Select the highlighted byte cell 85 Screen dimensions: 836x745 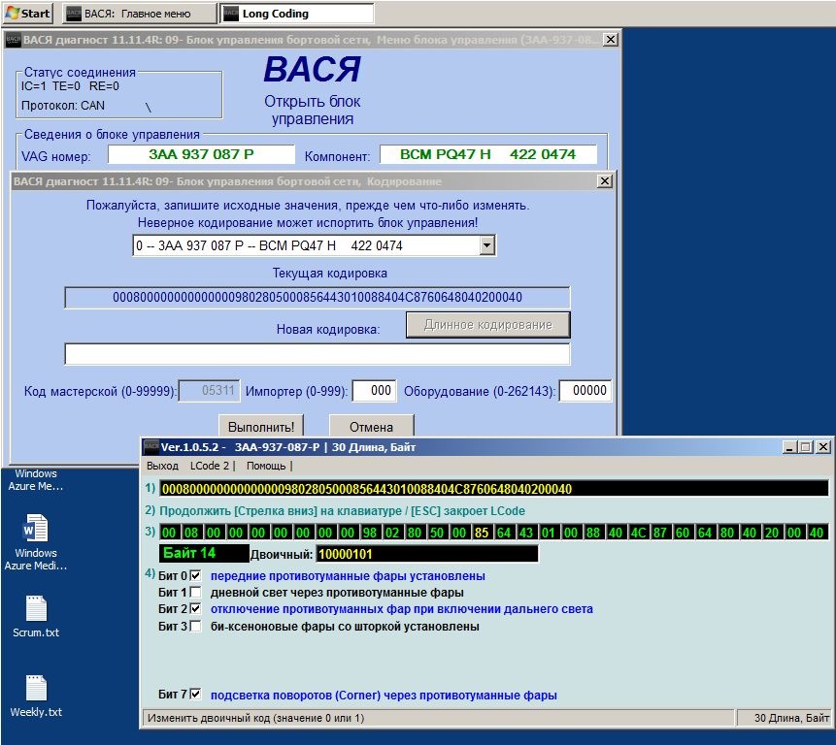pos(482,532)
